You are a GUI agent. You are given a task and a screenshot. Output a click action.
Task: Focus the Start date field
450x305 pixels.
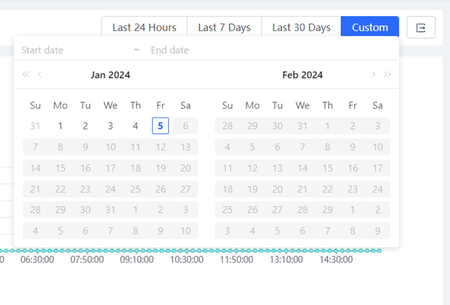click(x=75, y=50)
